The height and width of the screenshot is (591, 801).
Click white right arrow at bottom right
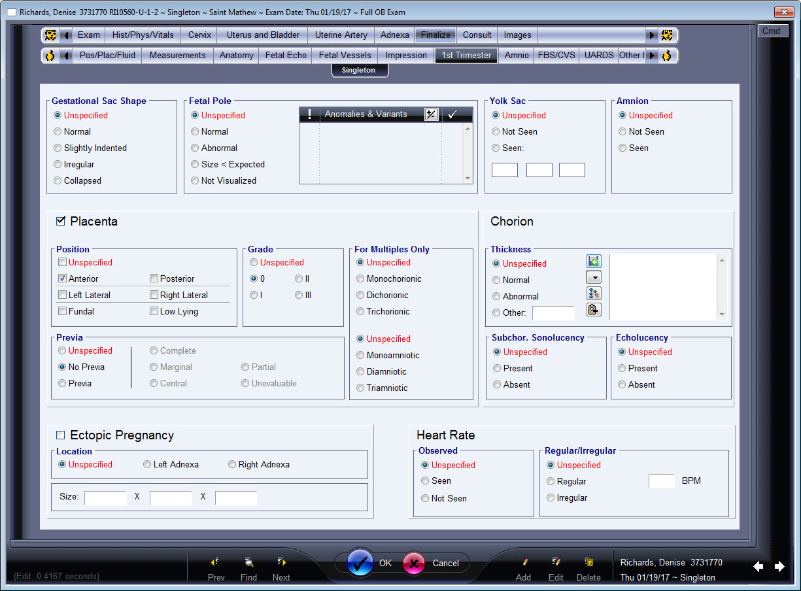(x=779, y=567)
